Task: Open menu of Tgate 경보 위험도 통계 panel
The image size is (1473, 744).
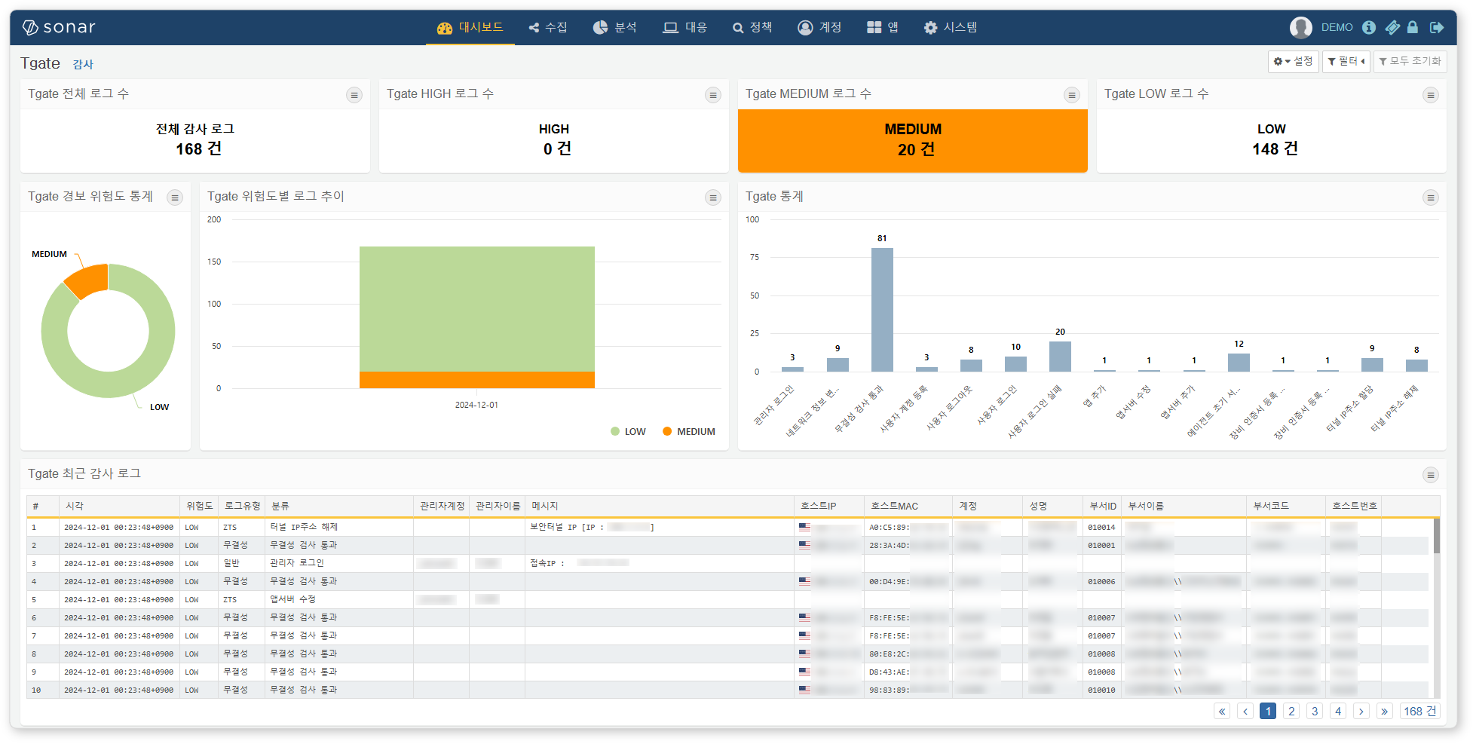Action: tap(175, 197)
